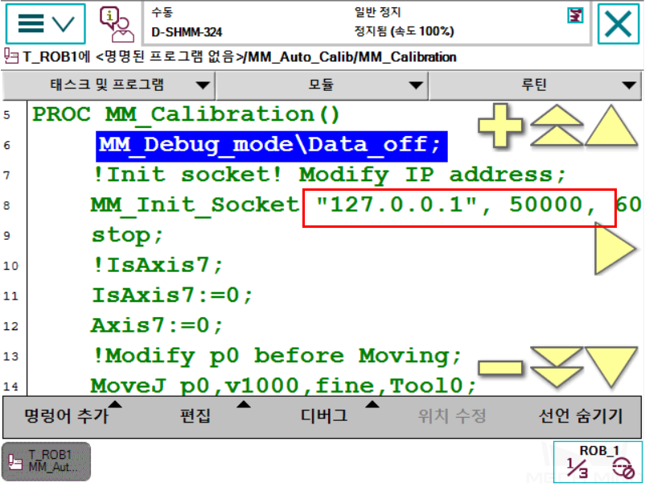The image size is (645, 487).
Task: Open the operator window info icon
Action: pos(117,24)
